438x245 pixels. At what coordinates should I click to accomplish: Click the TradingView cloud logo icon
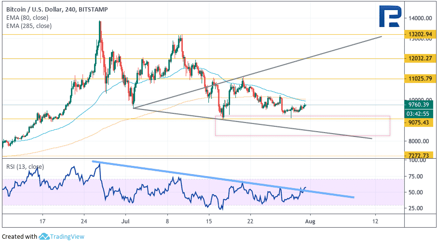click(x=44, y=237)
